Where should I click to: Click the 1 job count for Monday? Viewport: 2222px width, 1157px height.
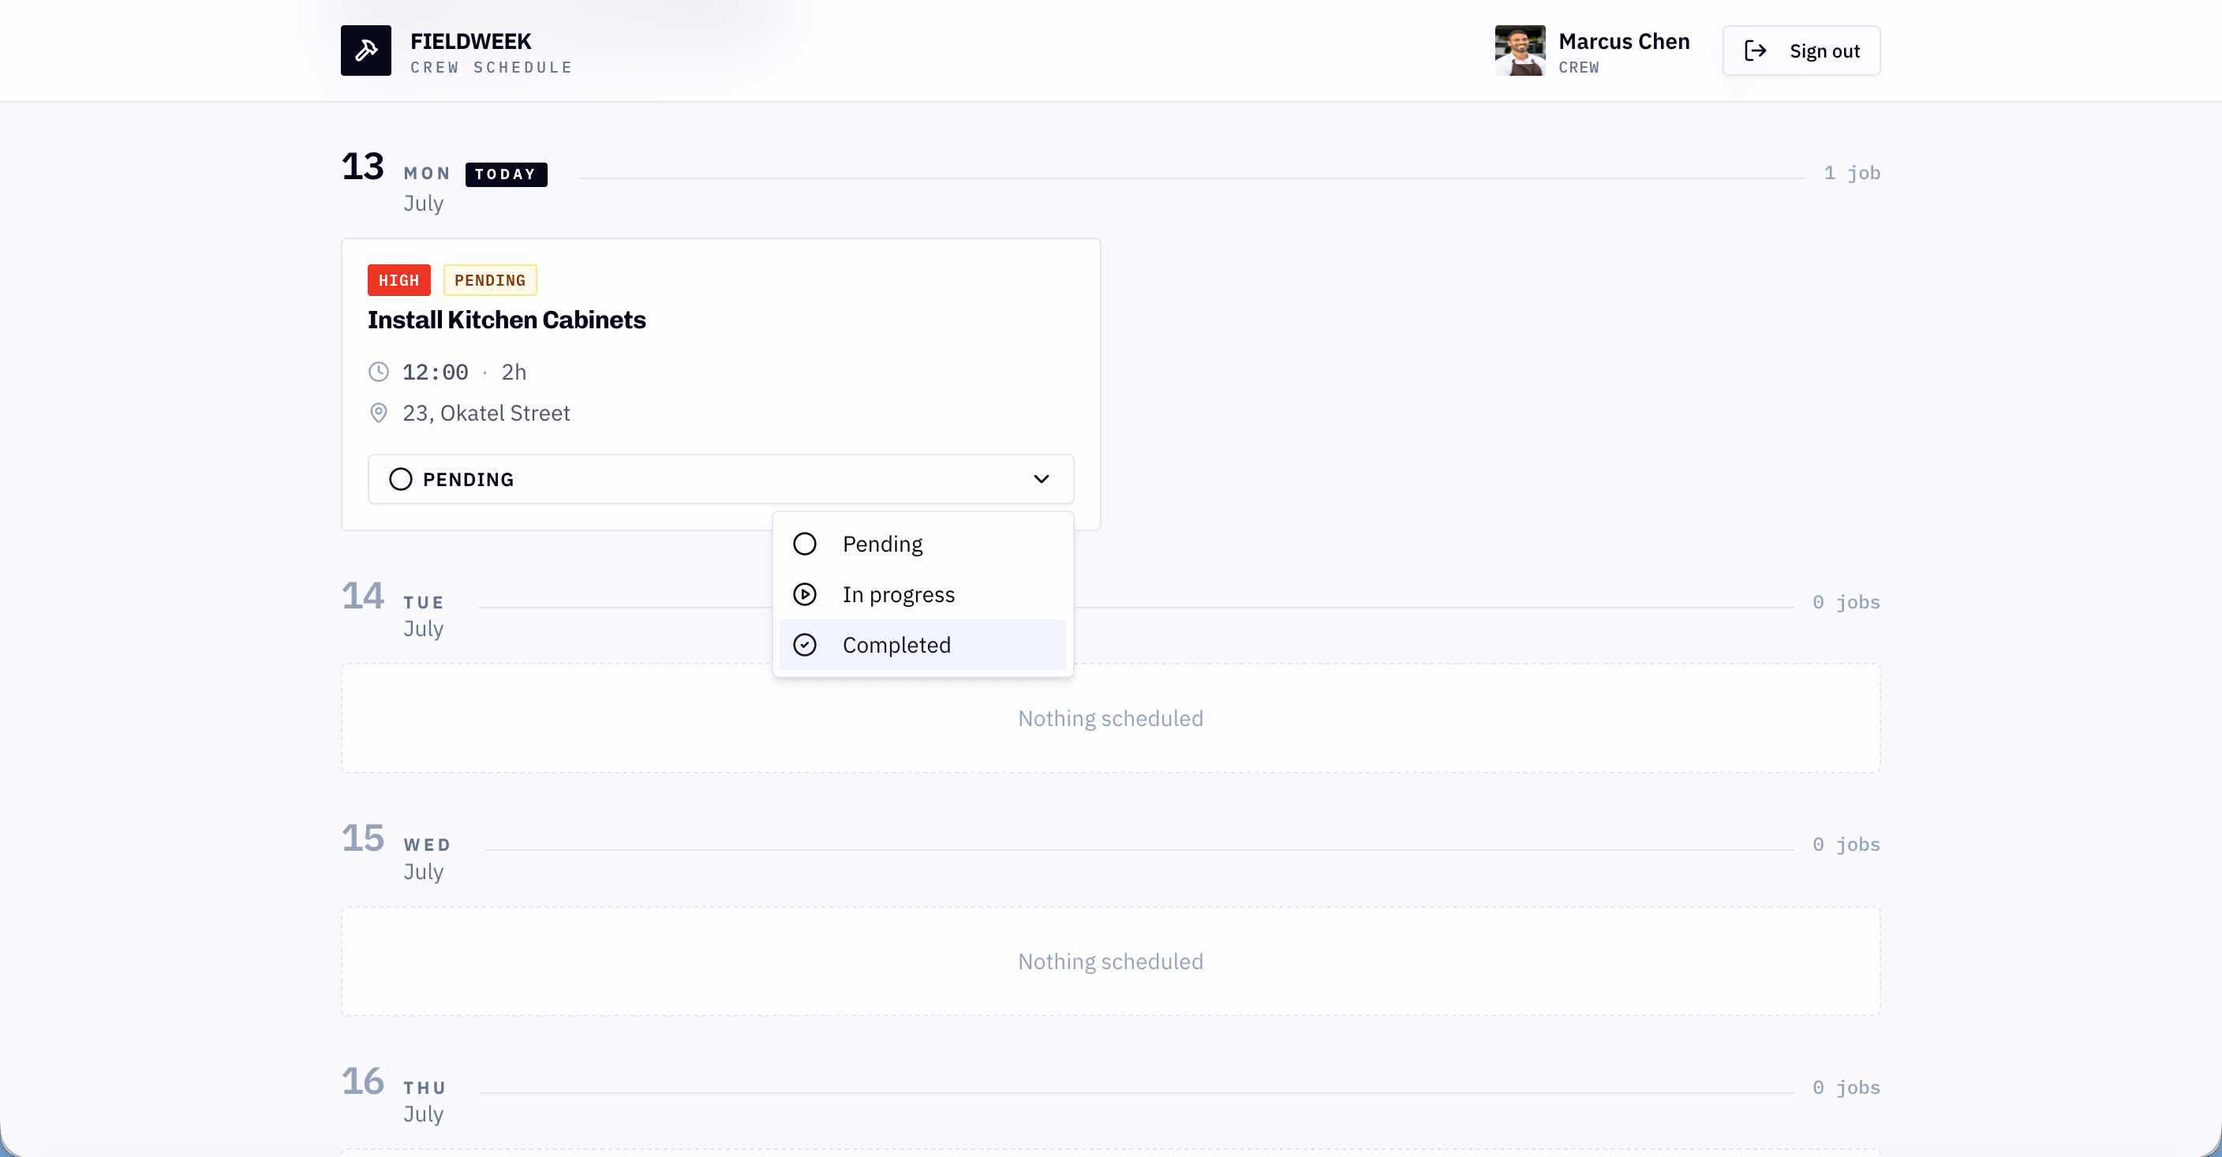1852,174
